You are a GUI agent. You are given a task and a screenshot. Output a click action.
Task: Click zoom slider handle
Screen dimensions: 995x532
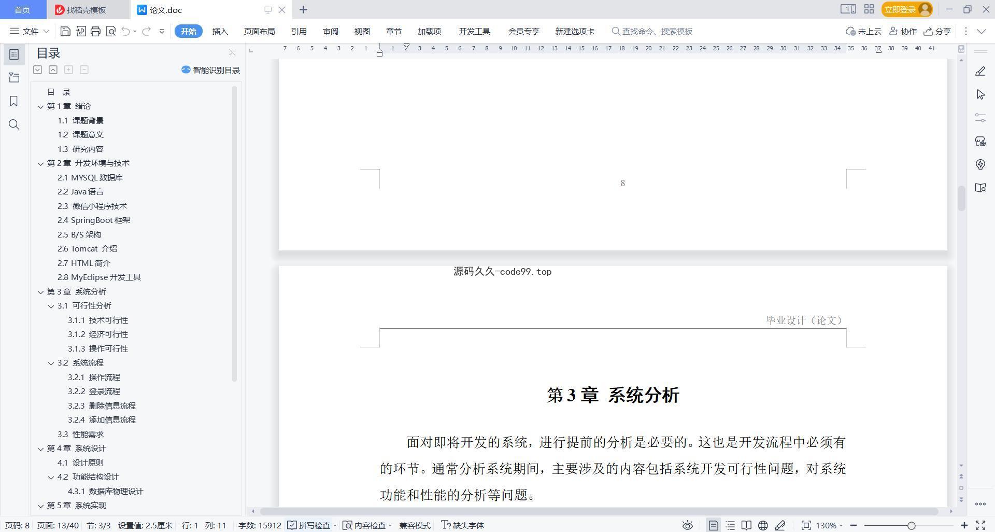coord(911,525)
